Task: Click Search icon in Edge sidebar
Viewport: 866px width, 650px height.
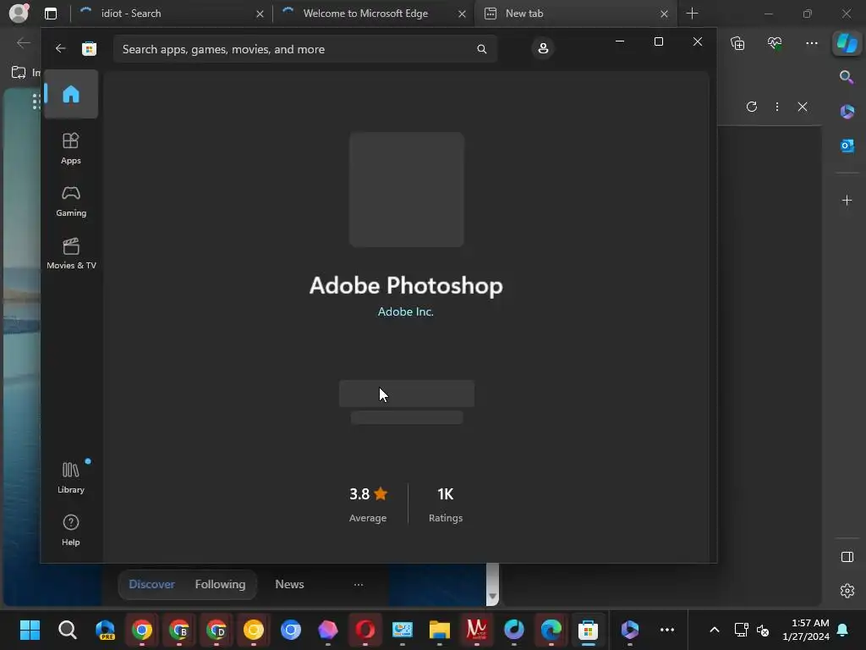Action: pyautogui.click(x=847, y=77)
